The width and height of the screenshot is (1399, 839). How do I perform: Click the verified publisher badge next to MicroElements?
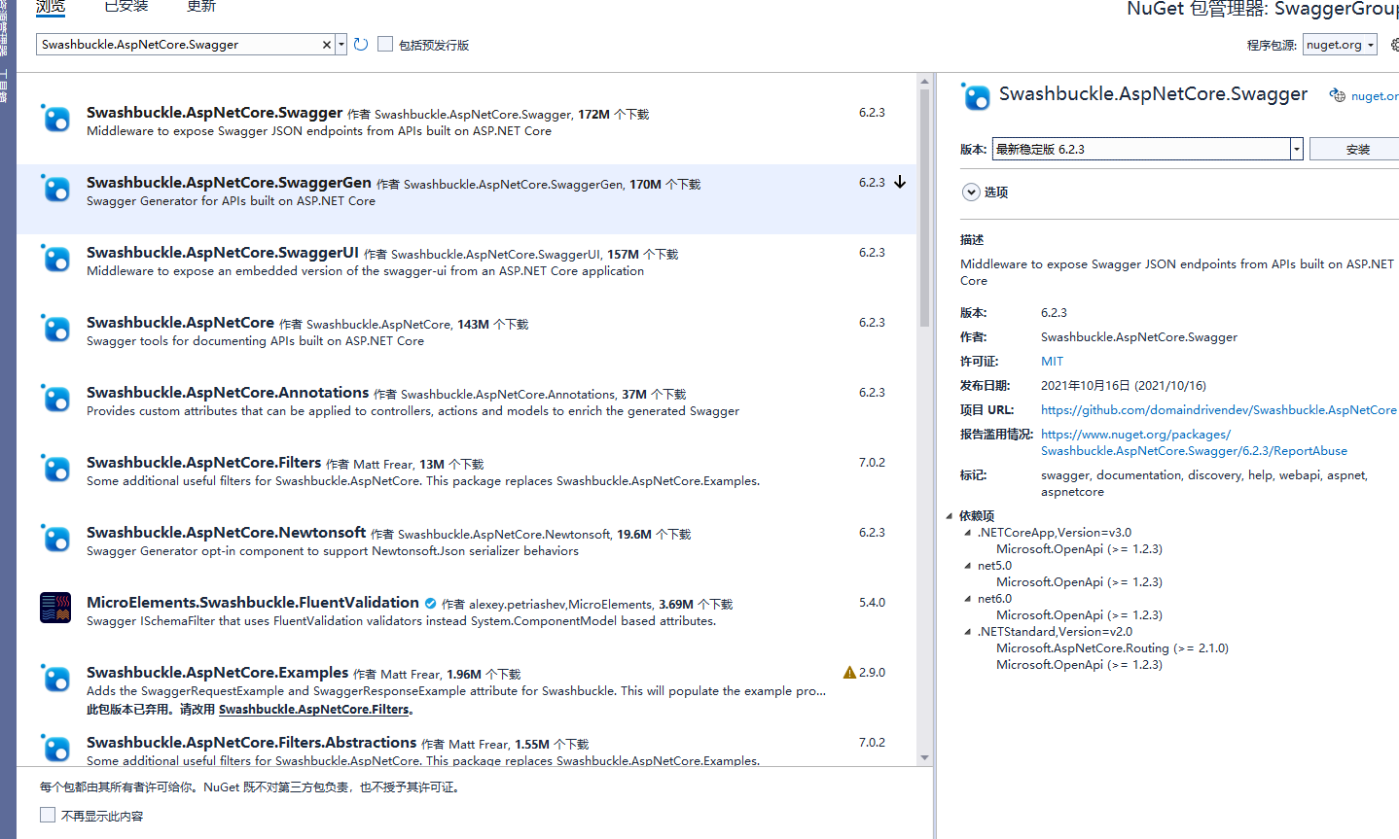(x=430, y=603)
